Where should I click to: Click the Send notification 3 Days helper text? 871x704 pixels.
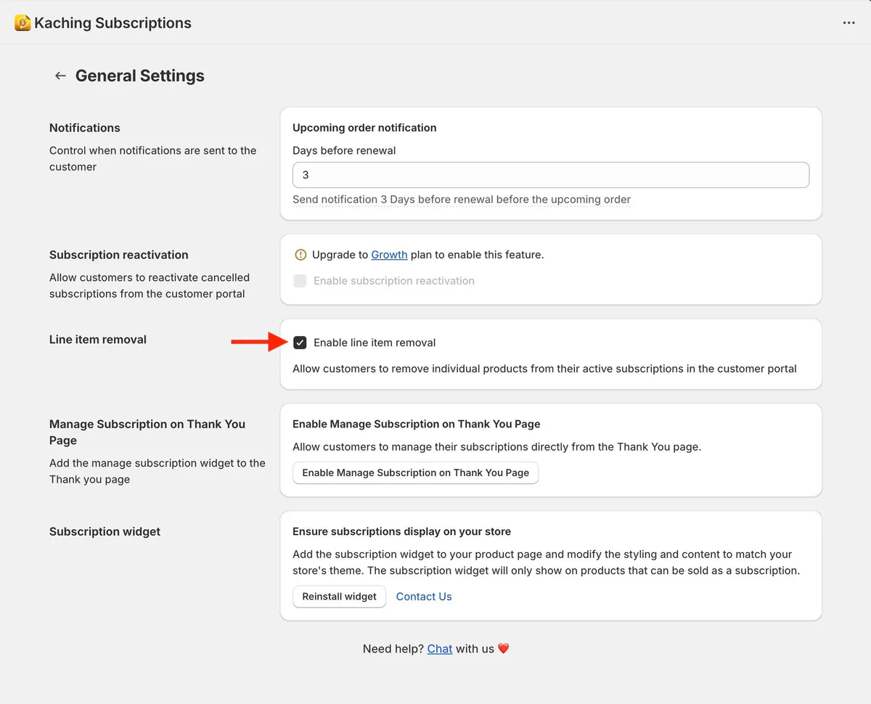pyautogui.click(x=462, y=200)
